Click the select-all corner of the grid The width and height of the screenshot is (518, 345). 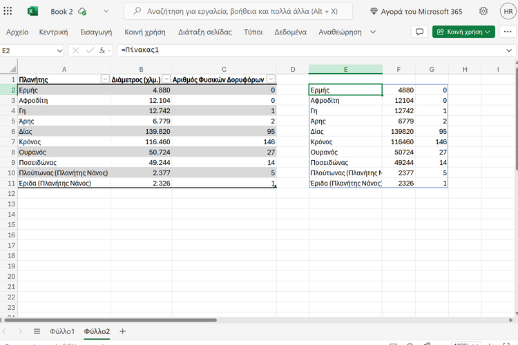point(8,69)
